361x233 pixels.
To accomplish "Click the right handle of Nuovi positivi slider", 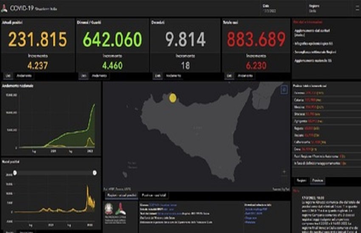I will [x=94, y=172].
